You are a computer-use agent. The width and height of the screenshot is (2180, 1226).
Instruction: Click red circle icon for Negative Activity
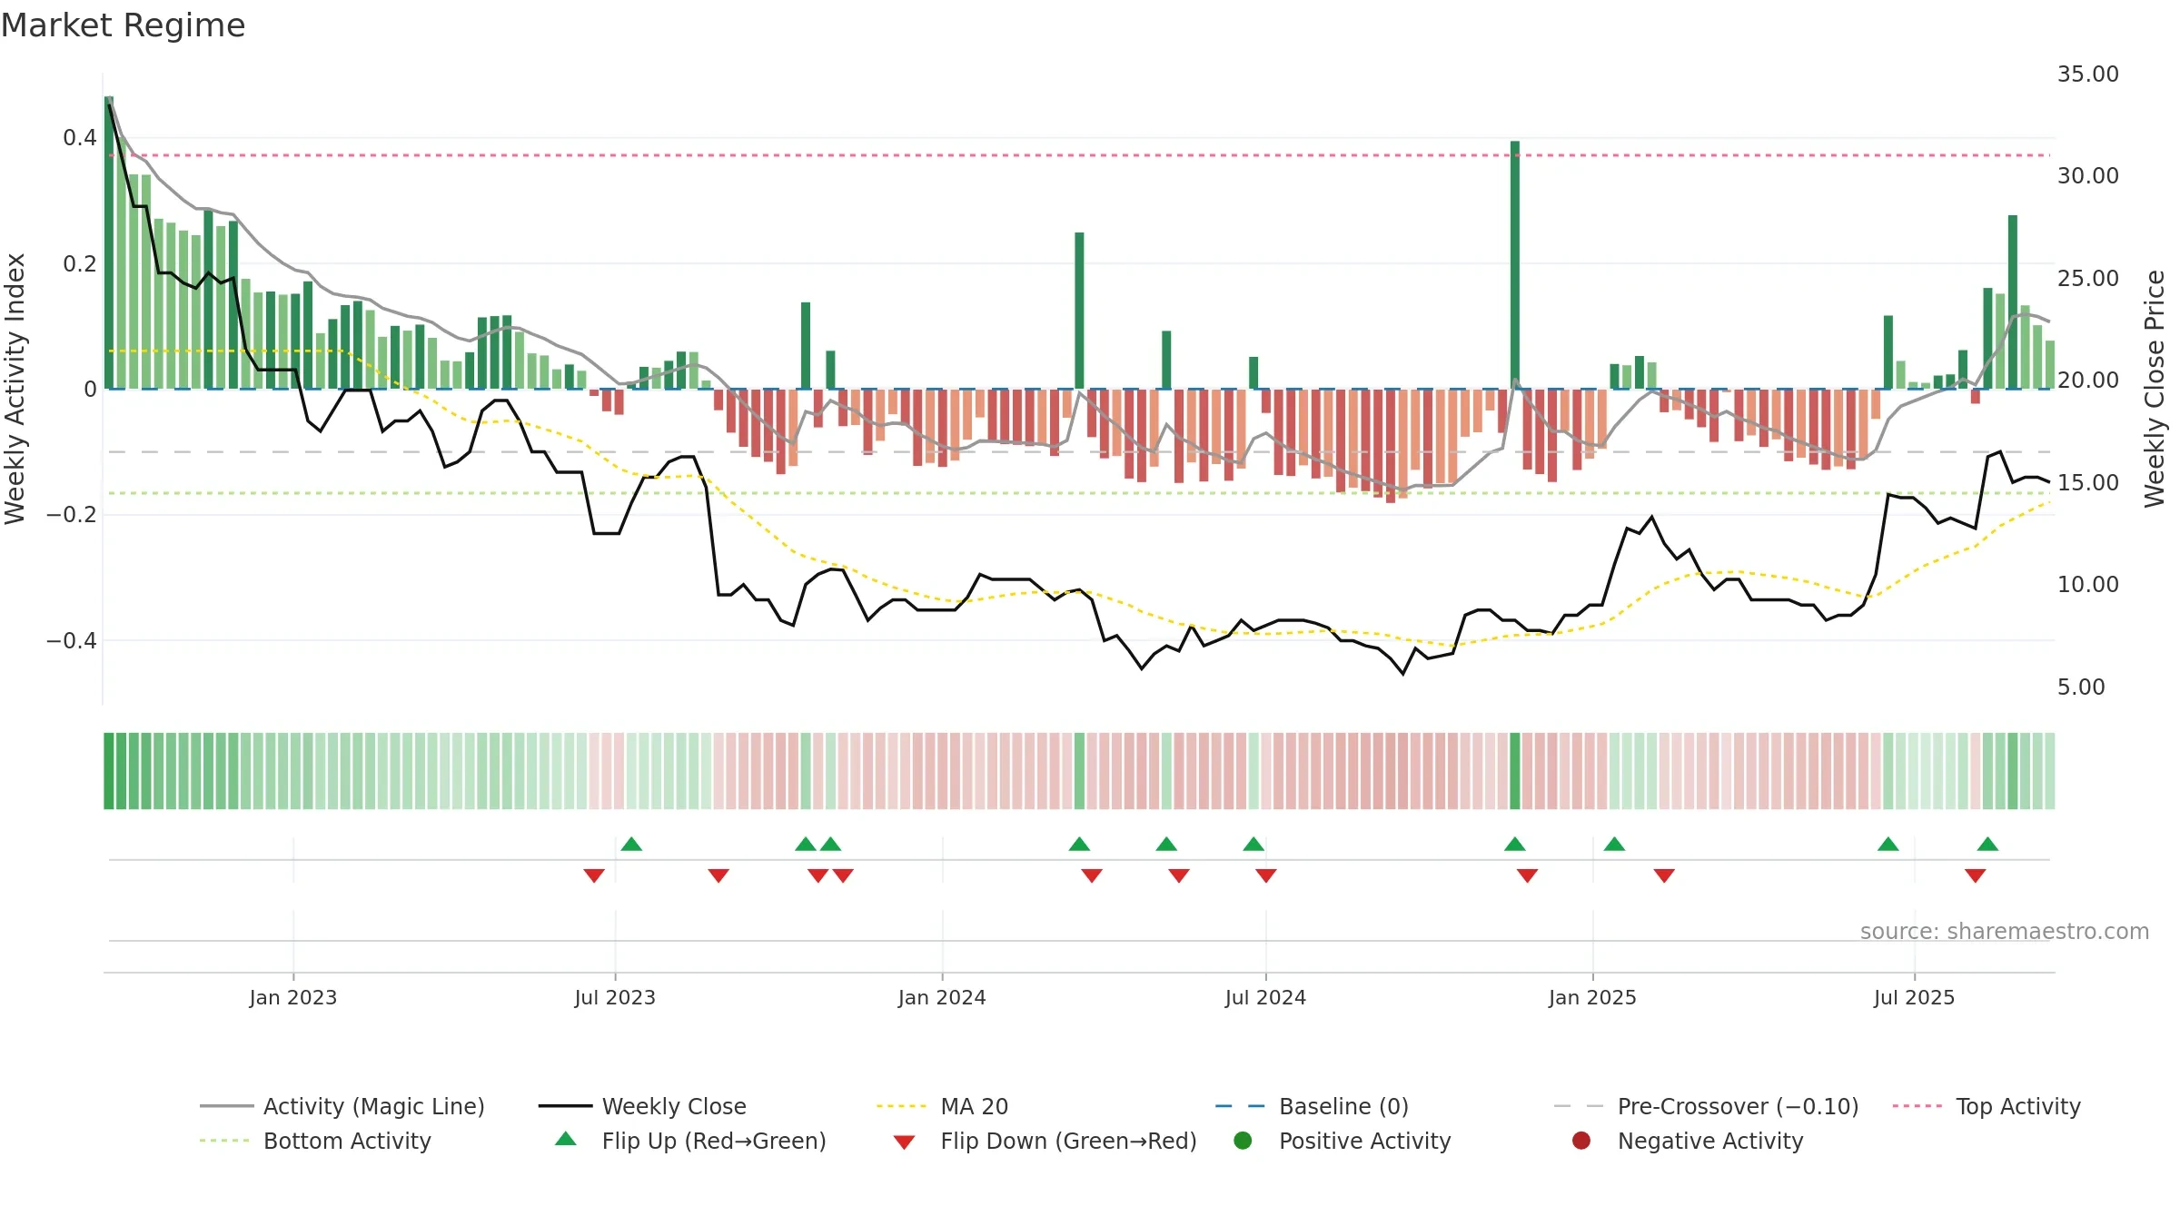[1581, 1141]
